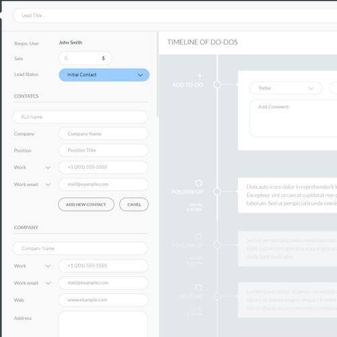Click the faded second FOLLOW UP icon
This screenshot has height=337, width=337.
[199, 237]
